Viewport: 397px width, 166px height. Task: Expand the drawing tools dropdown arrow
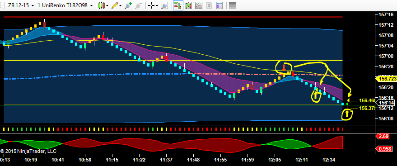(120, 5)
